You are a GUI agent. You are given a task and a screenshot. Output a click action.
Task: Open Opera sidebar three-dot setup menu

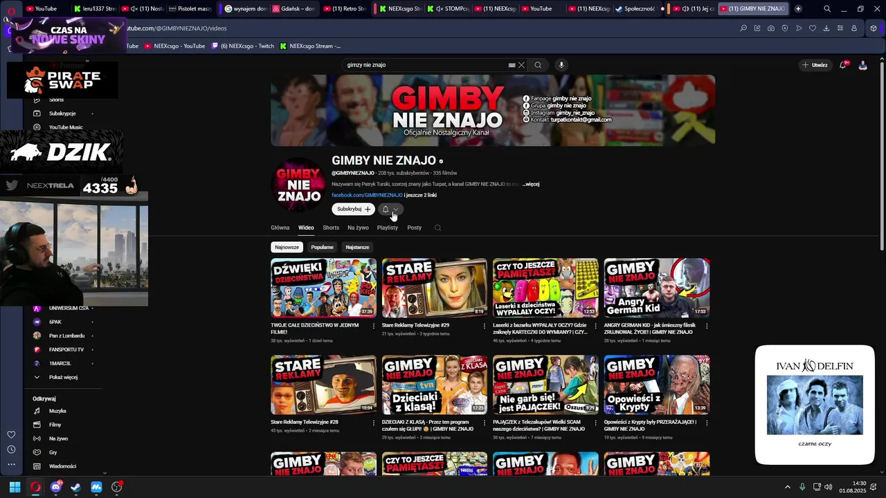coord(11,465)
